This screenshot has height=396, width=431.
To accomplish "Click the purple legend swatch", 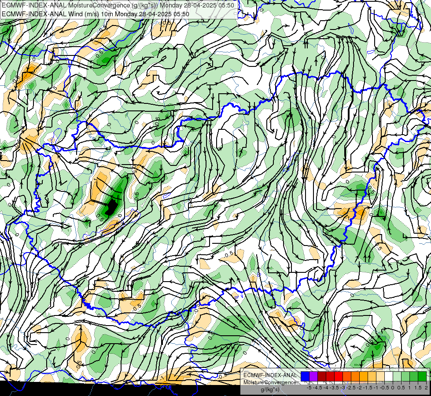I will click(x=313, y=376).
